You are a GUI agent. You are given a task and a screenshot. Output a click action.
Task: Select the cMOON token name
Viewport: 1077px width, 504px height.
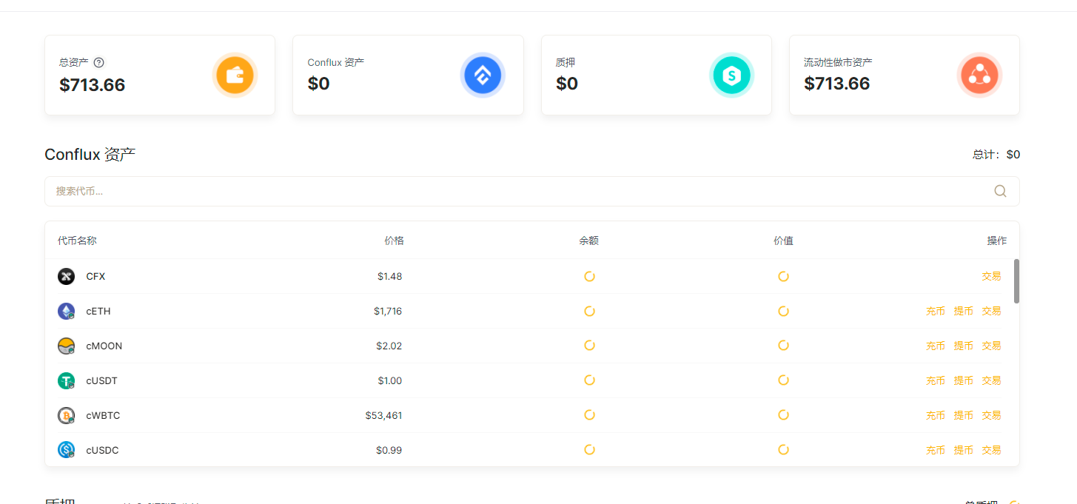[104, 346]
